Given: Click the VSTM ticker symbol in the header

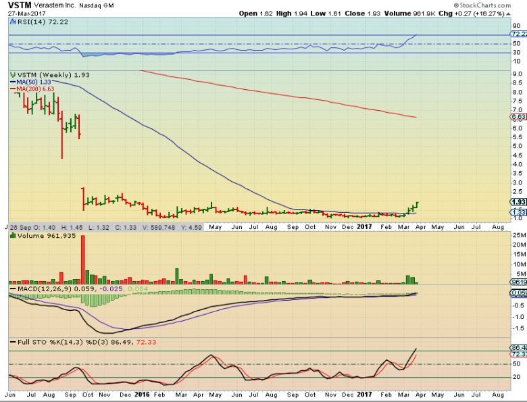Looking at the screenshot, I should coord(20,5).
